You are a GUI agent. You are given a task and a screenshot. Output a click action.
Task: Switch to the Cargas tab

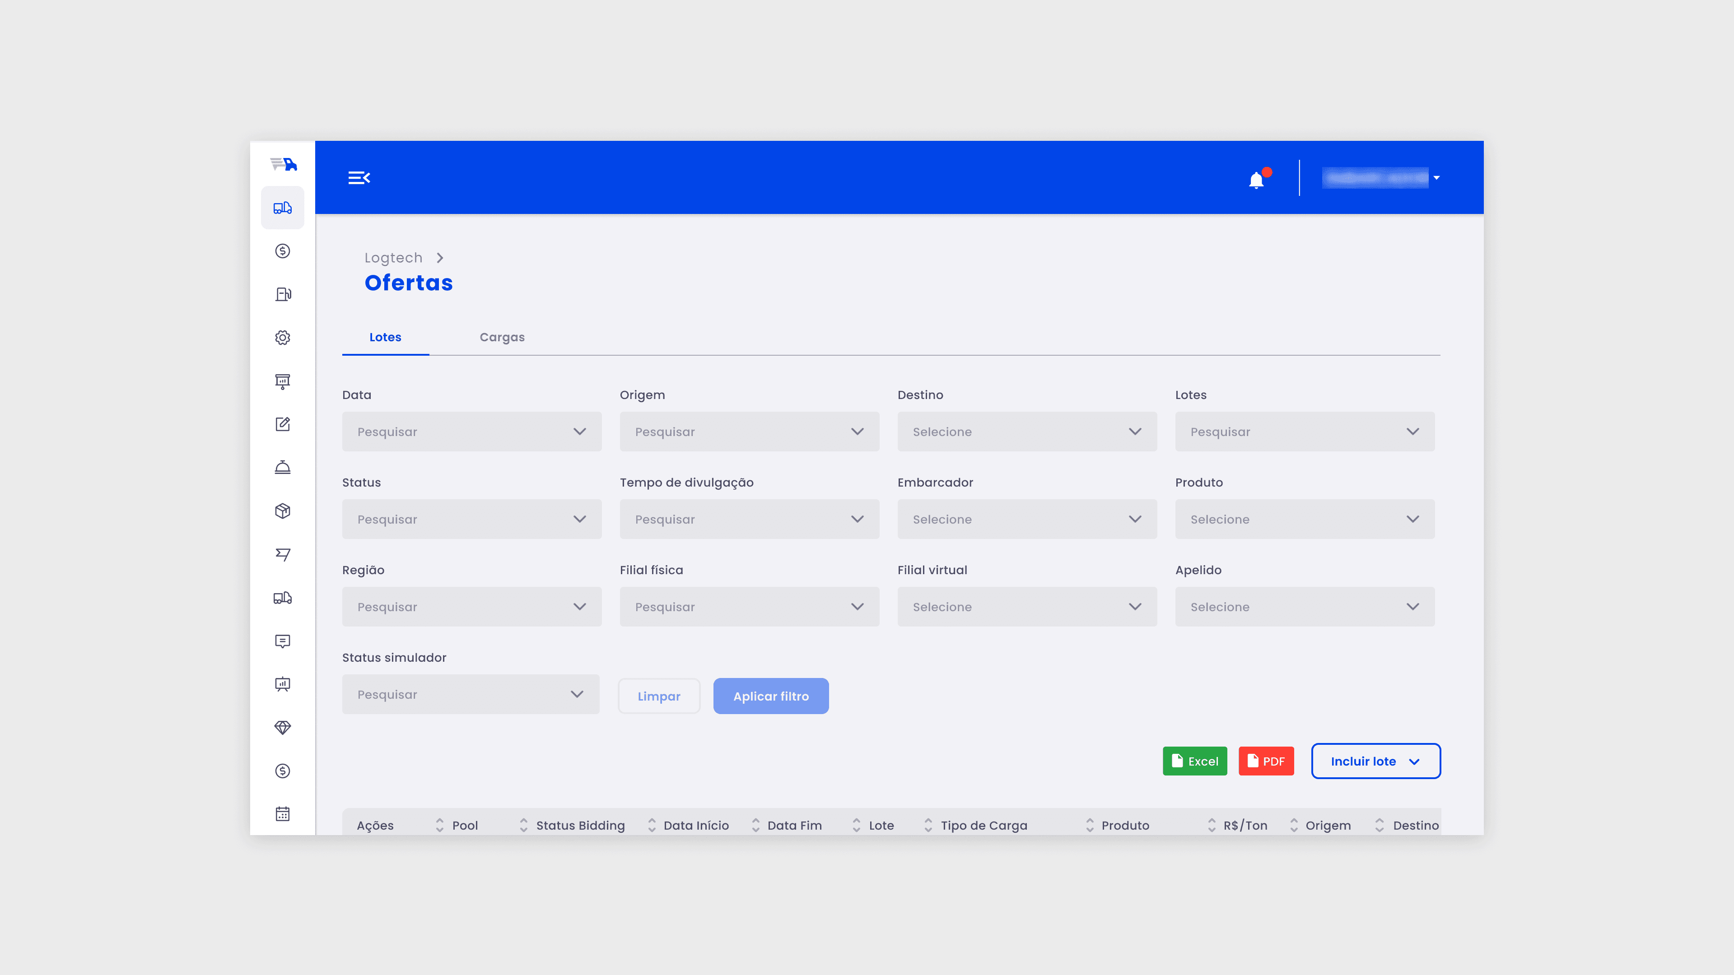pyautogui.click(x=502, y=337)
